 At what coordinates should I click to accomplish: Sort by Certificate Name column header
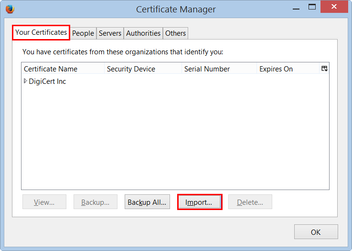(x=62, y=69)
